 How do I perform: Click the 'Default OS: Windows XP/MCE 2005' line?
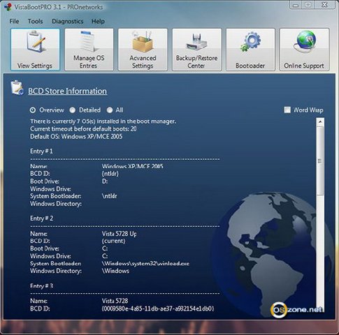tap(76, 136)
